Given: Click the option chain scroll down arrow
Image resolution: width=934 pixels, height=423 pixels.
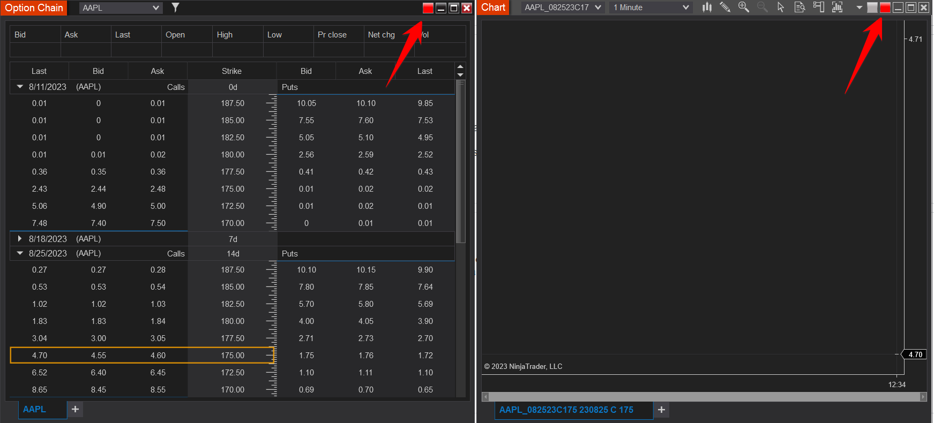Looking at the screenshot, I should click(x=460, y=75).
